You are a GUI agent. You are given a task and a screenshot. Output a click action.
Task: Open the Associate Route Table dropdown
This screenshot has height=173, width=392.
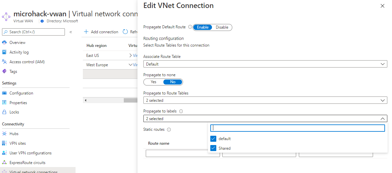click(x=265, y=64)
